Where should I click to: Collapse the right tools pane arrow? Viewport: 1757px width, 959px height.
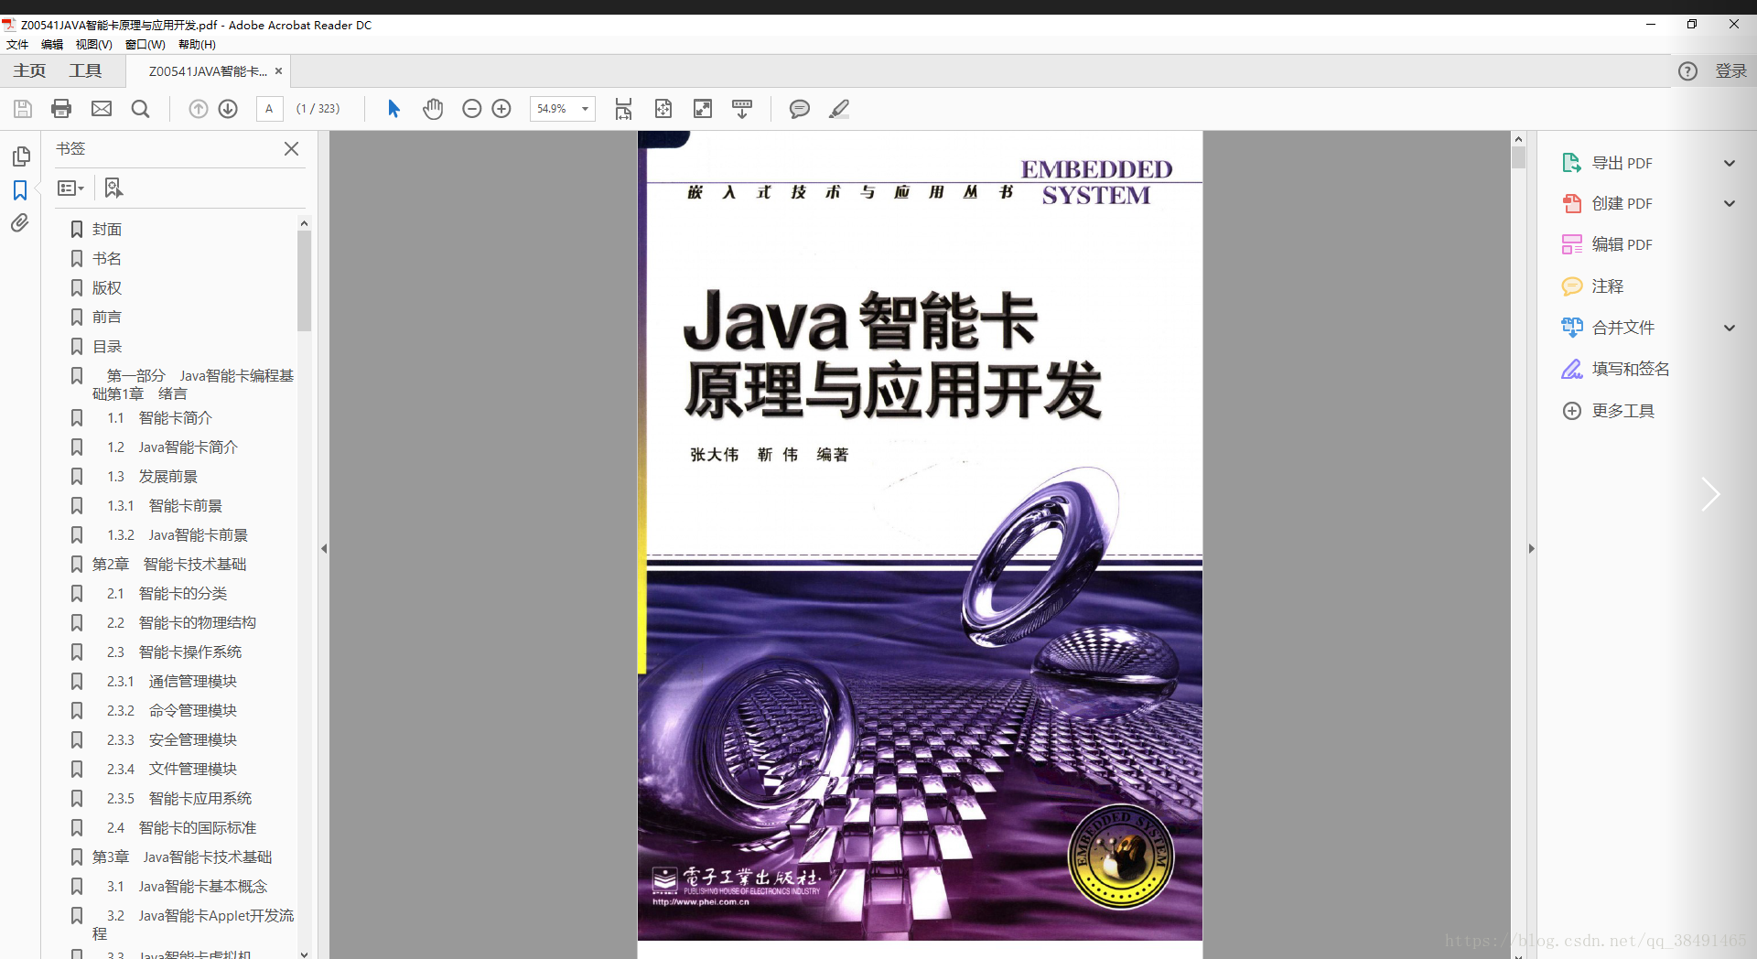point(1532,549)
